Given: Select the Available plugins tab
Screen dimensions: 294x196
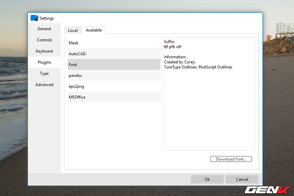Looking at the screenshot, I should pos(94,30).
